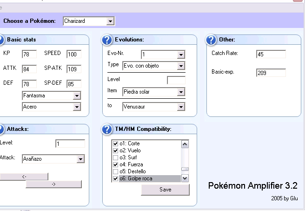
Task: Open the Item dropdown showing Piedra solar
Action: point(181,92)
